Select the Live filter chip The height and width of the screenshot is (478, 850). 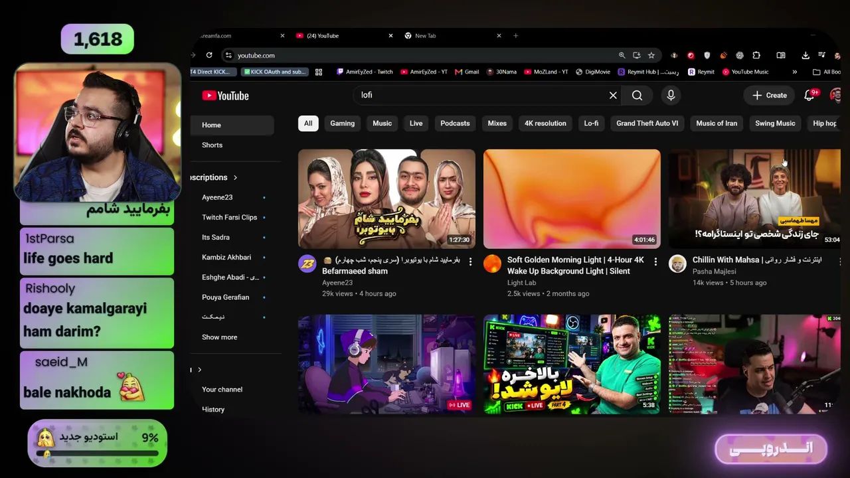pos(416,123)
